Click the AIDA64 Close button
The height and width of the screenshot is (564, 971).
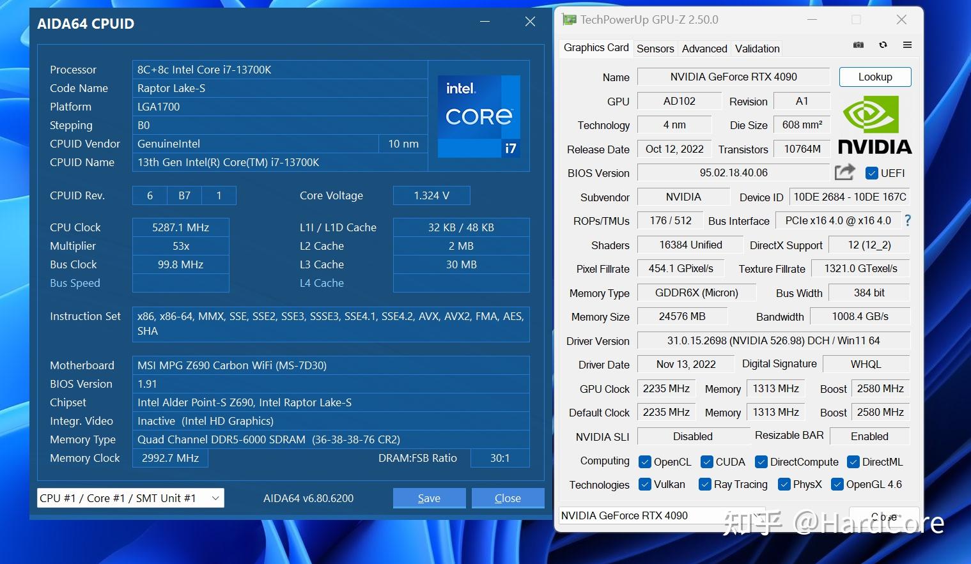coord(508,498)
